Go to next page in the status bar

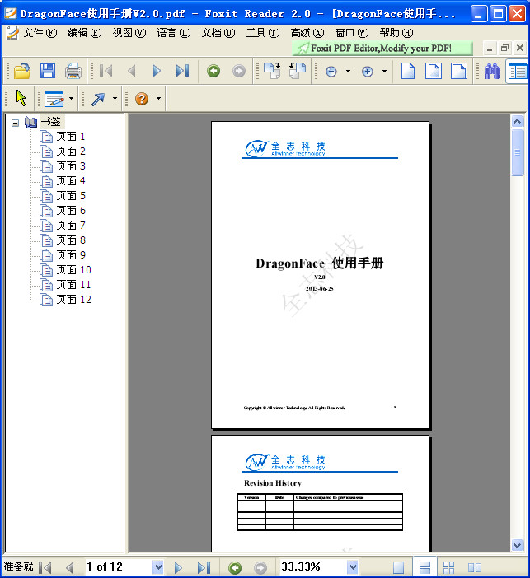pos(178,567)
